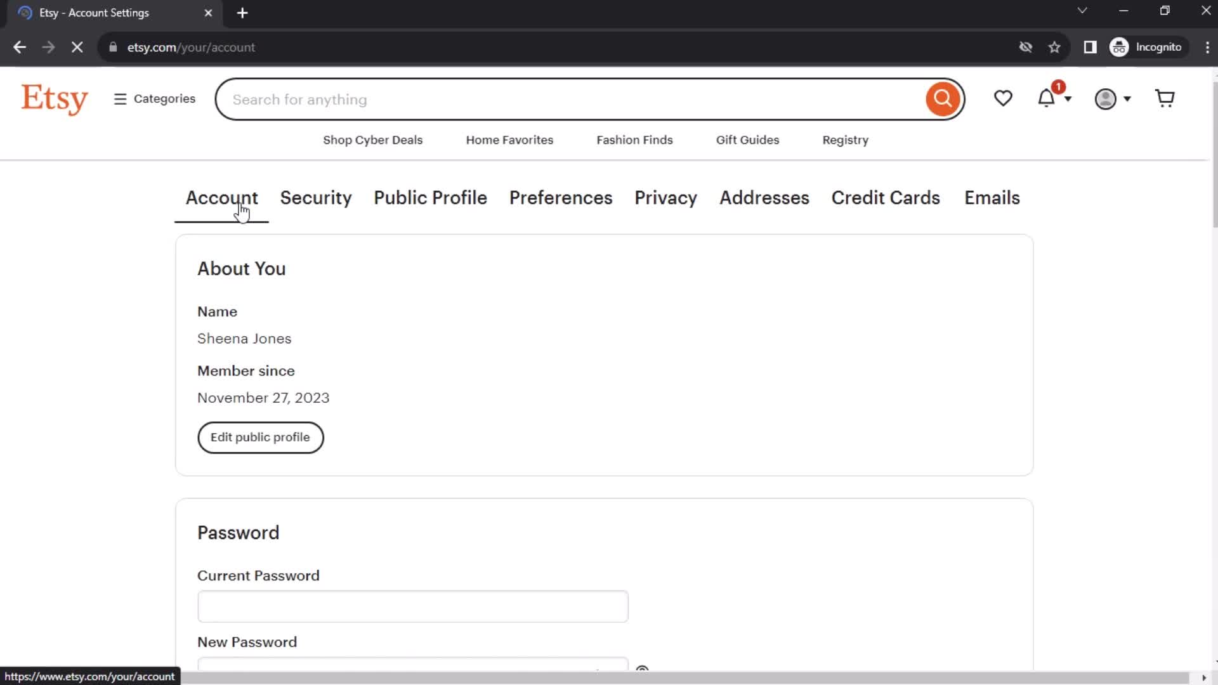Open the shopping cart icon

(1165, 99)
